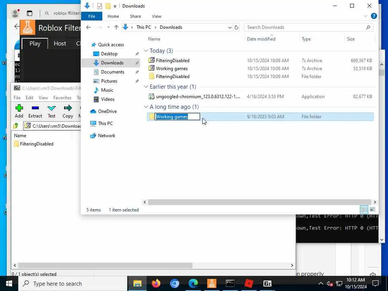The height and width of the screenshot is (291, 388).
Task: Collapse the Today group
Action: click(x=146, y=51)
